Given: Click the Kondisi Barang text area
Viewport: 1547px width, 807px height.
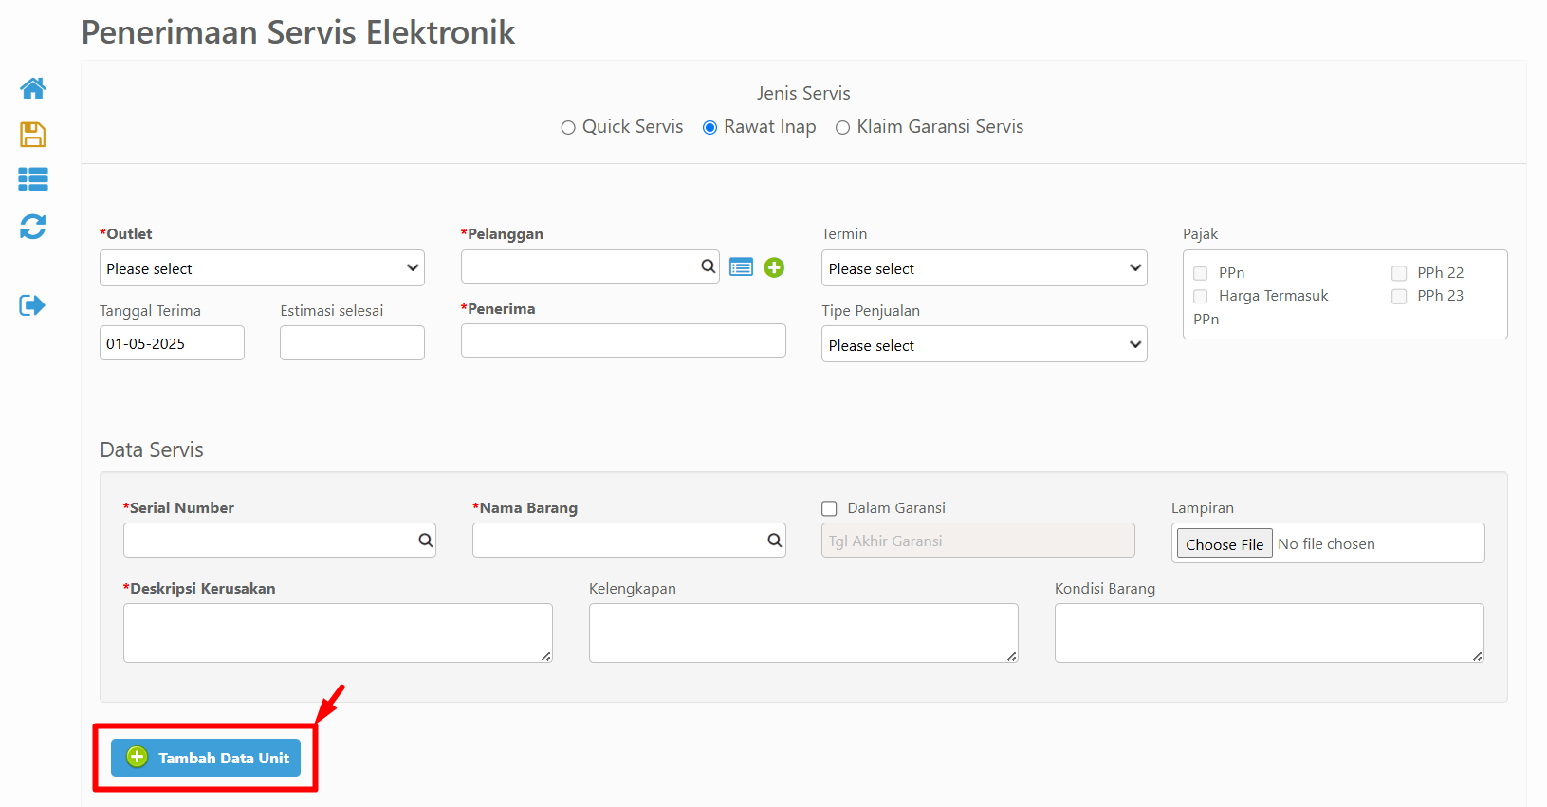Looking at the screenshot, I should 1269,633.
